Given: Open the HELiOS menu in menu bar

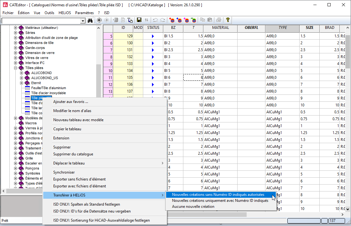Looking at the screenshot, I should (x=65, y=13).
